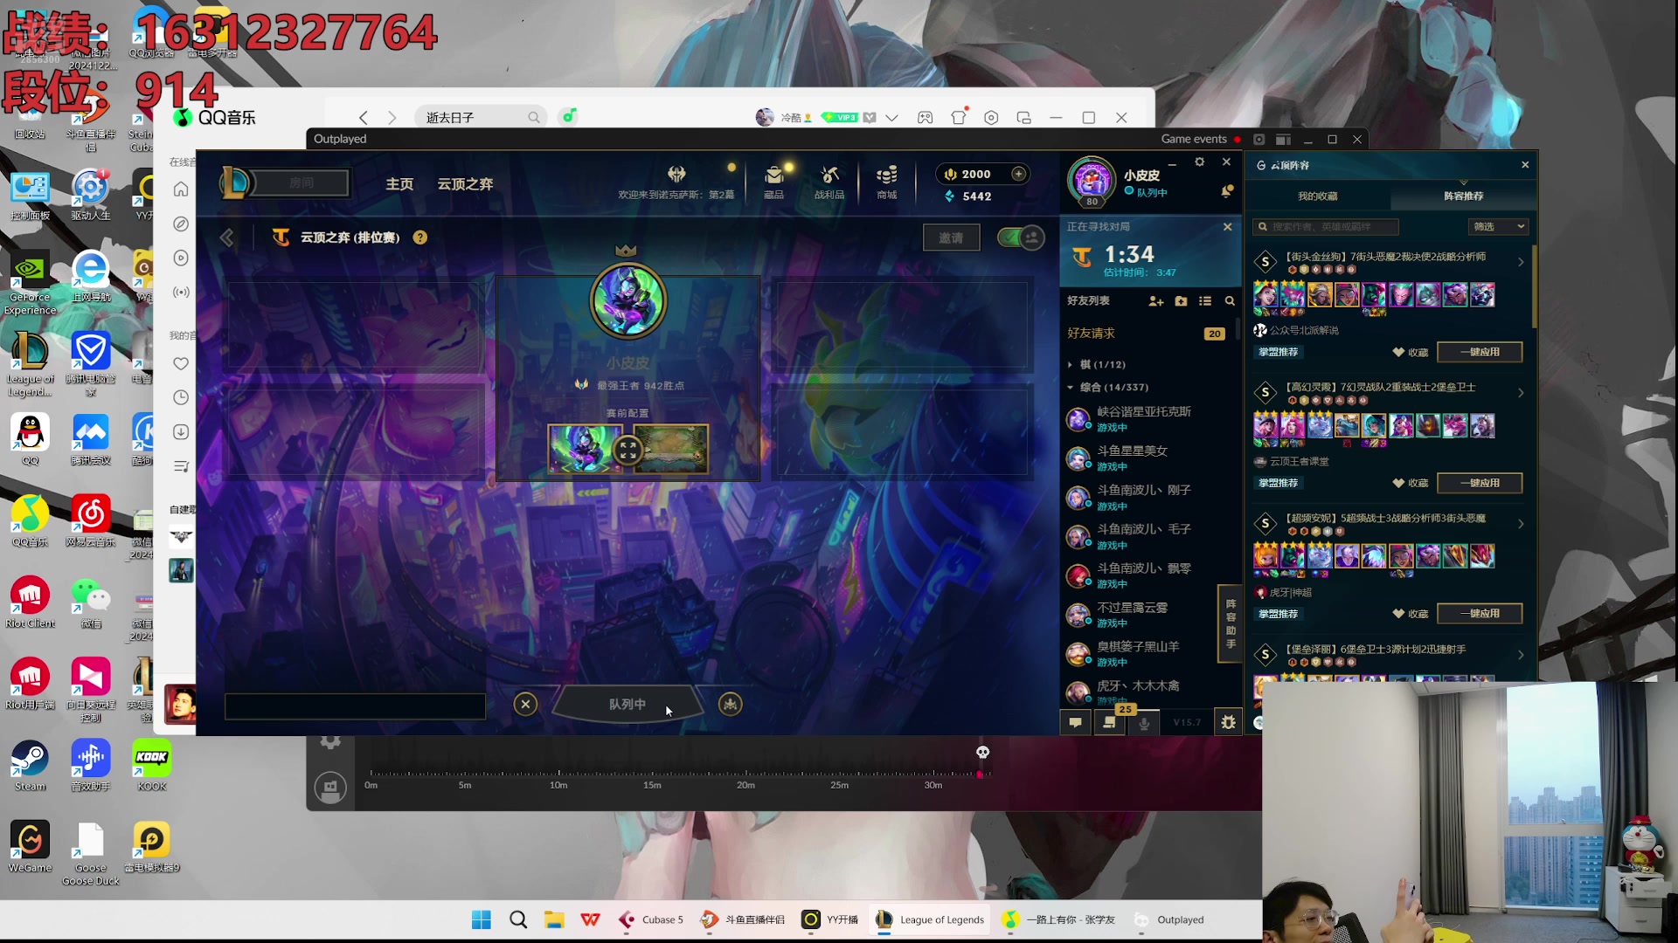Open the friends list view options icon
Image resolution: width=1678 pixels, height=943 pixels.
coord(1205,301)
